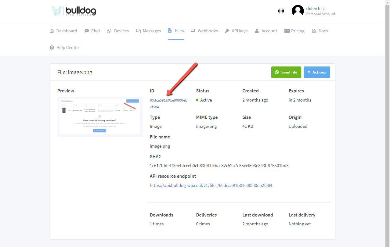The height and width of the screenshot is (247, 390).
Task: Click the file ID link 60dca591b01e00f00eb2f584
Action: [x=168, y=103]
